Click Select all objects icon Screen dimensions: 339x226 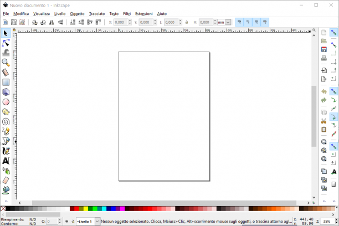pos(5,22)
